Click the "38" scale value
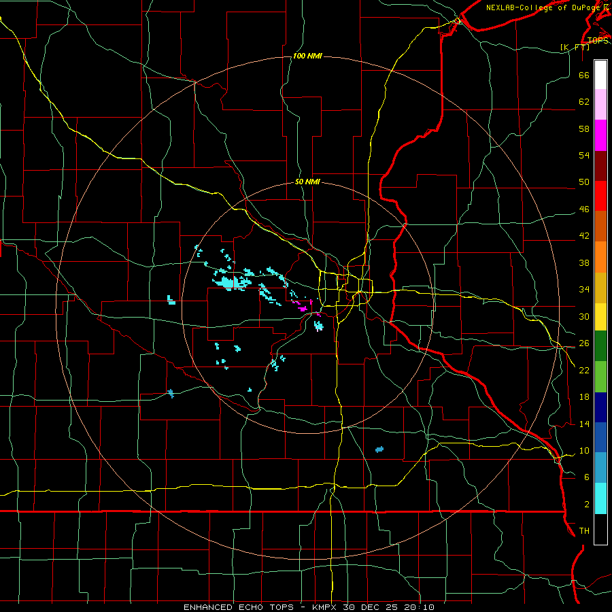This screenshot has height=612, width=612. (x=584, y=262)
